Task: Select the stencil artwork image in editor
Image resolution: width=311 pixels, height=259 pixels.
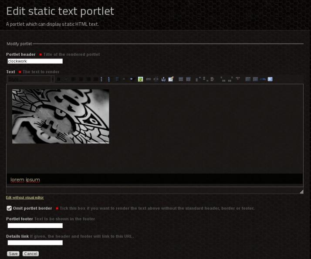Action: [61, 116]
